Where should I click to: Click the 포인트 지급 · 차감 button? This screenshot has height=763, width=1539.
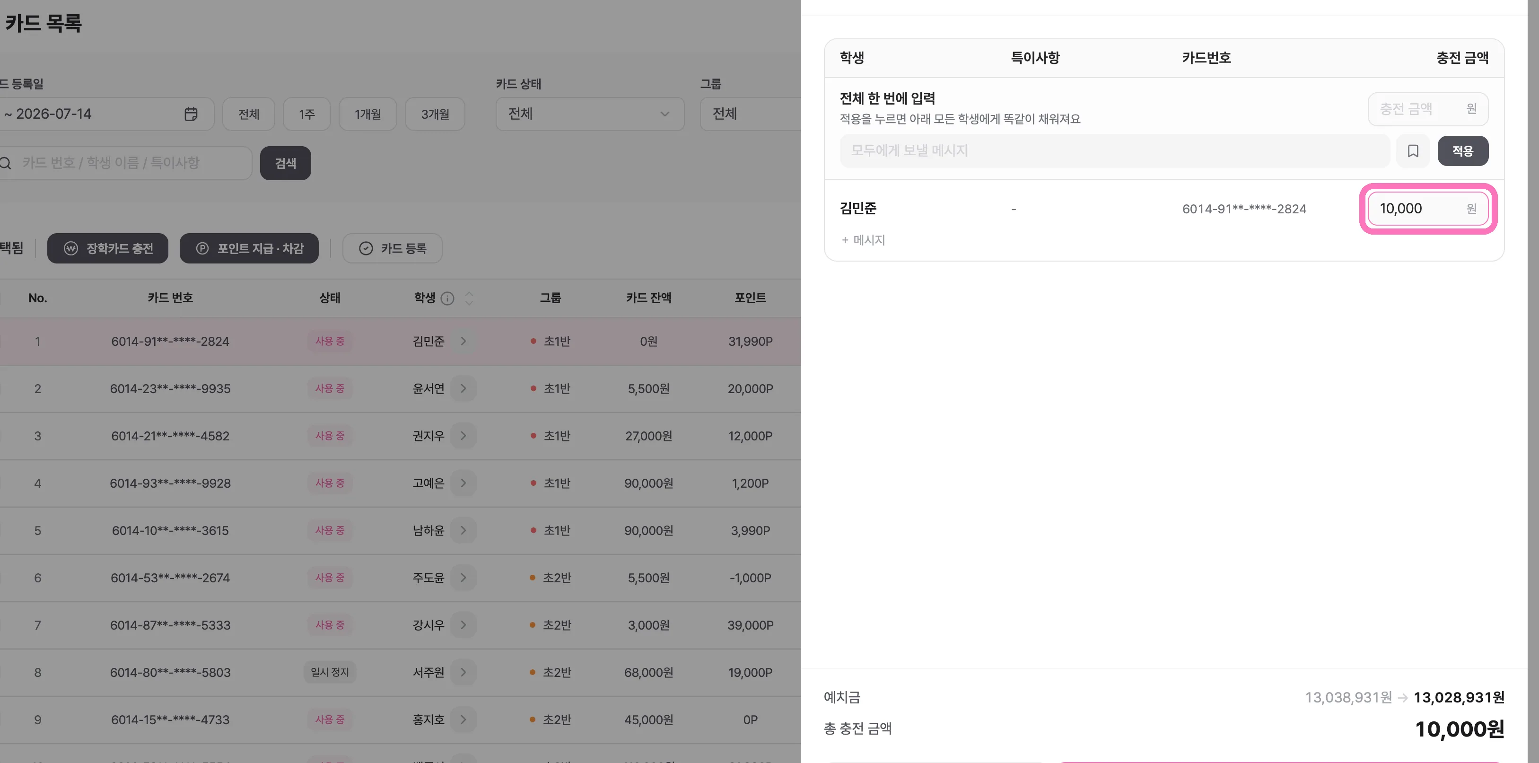[x=249, y=248]
